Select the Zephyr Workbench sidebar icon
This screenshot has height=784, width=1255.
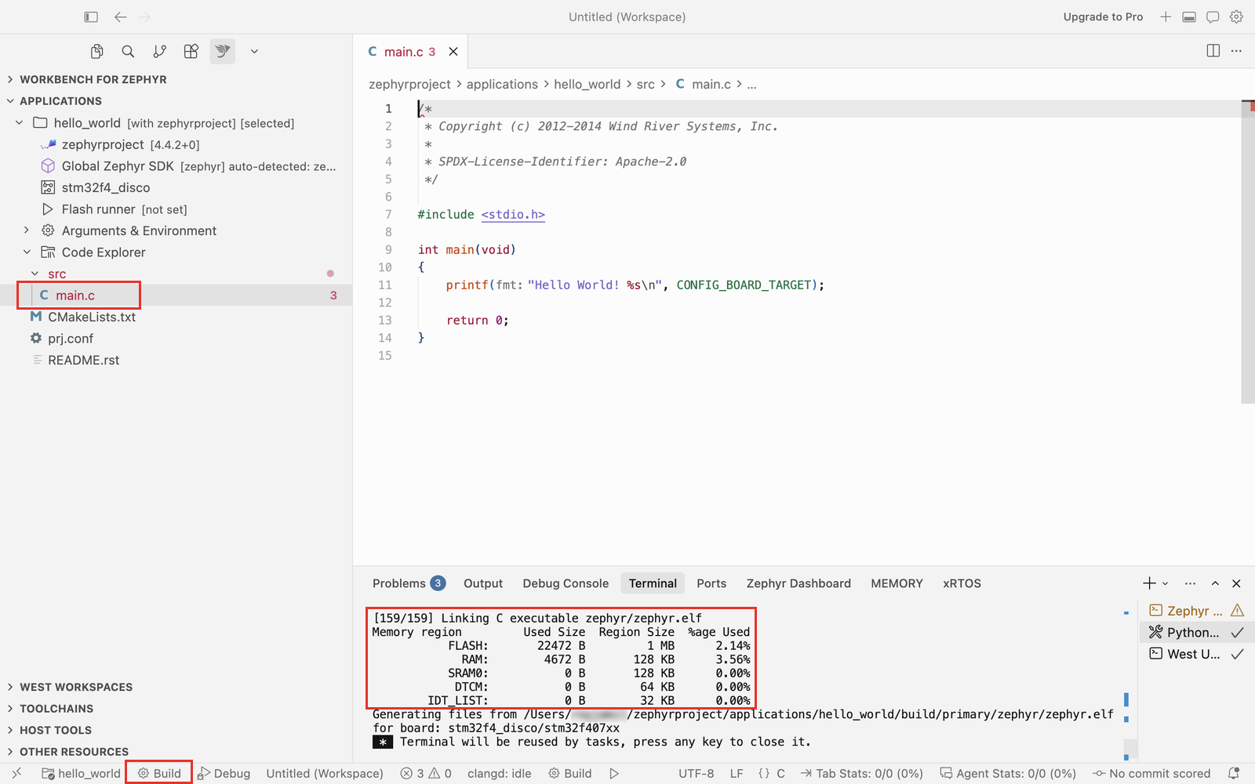click(223, 52)
